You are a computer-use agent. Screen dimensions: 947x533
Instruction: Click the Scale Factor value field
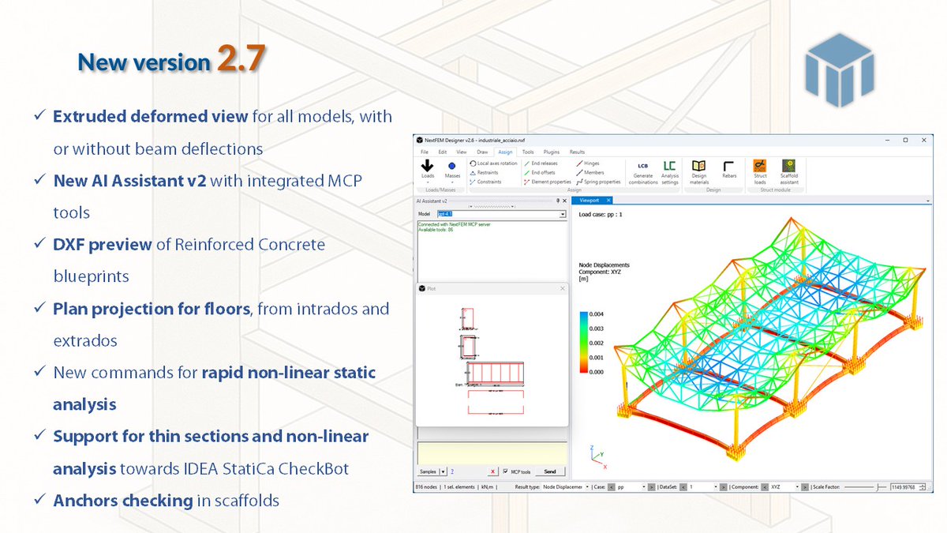coord(906,487)
